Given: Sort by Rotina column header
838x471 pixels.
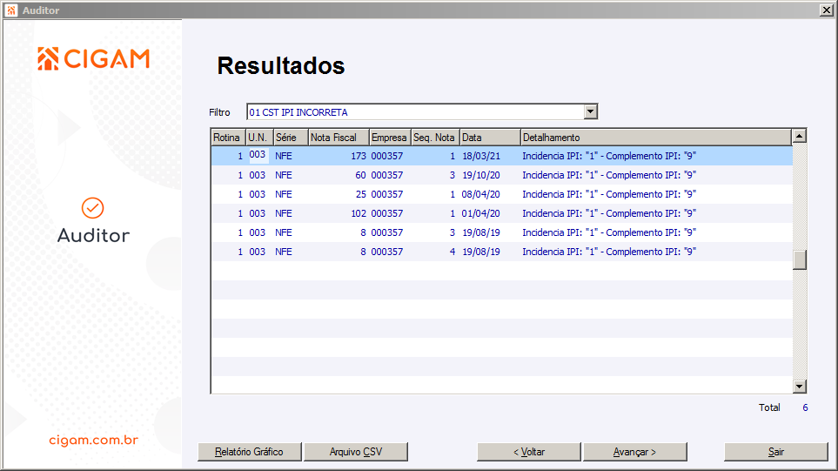Looking at the screenshot, I should (x=228, y=138).
